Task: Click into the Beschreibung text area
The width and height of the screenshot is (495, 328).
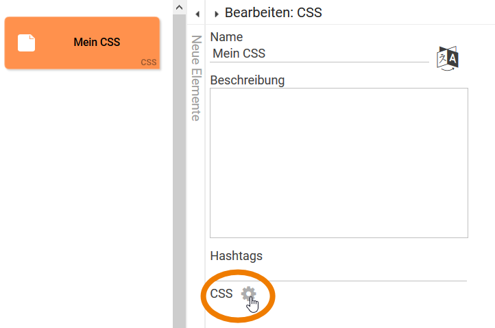Action: click(x=339, y=163)
